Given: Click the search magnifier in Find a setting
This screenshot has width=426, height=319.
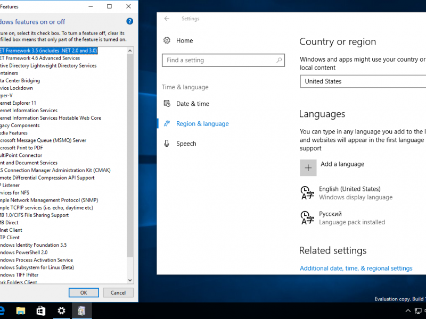Looking at the screenshot, I should tap(279, 60).
